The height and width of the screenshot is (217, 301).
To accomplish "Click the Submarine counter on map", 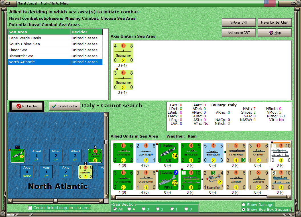I will tap(86, 172).
